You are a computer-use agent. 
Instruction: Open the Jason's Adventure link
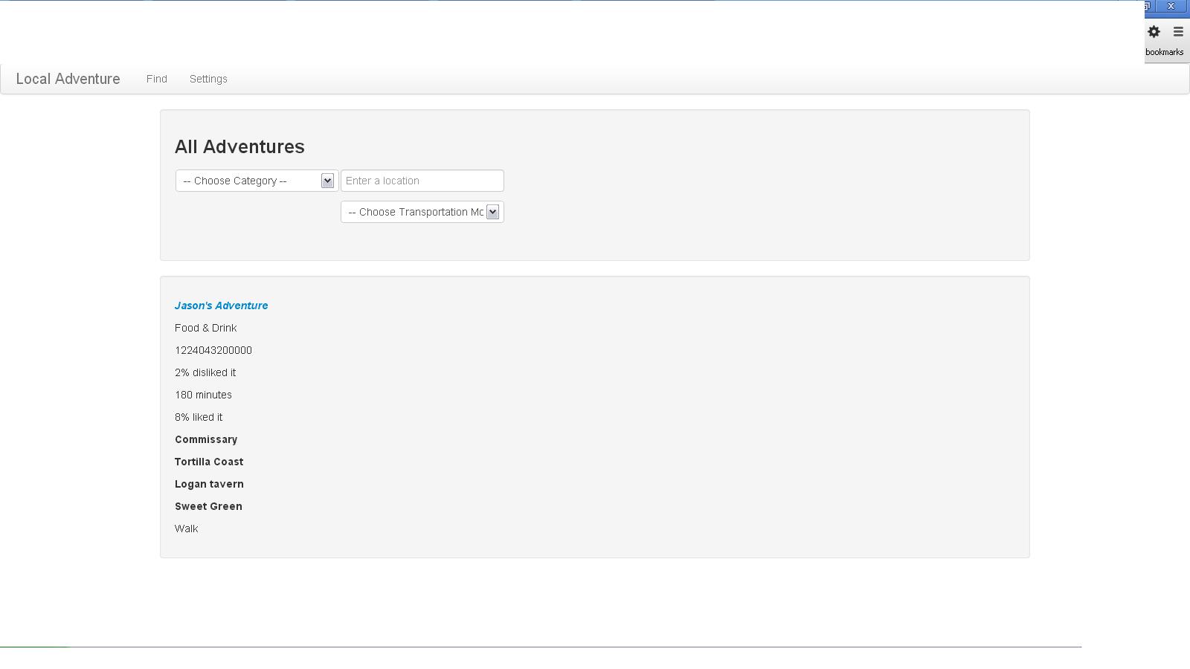221,306
